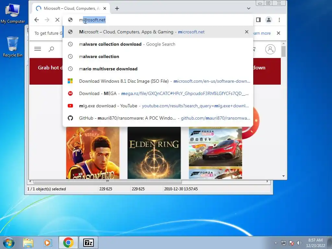Open the Elden Ring game thumbnail
332x249 pixels.
coord(154,153)
